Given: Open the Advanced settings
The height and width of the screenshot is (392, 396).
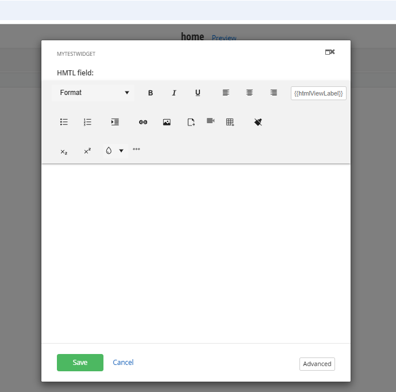Looking at the screenshot, I should pyautogui.click(x=317, y=364).
